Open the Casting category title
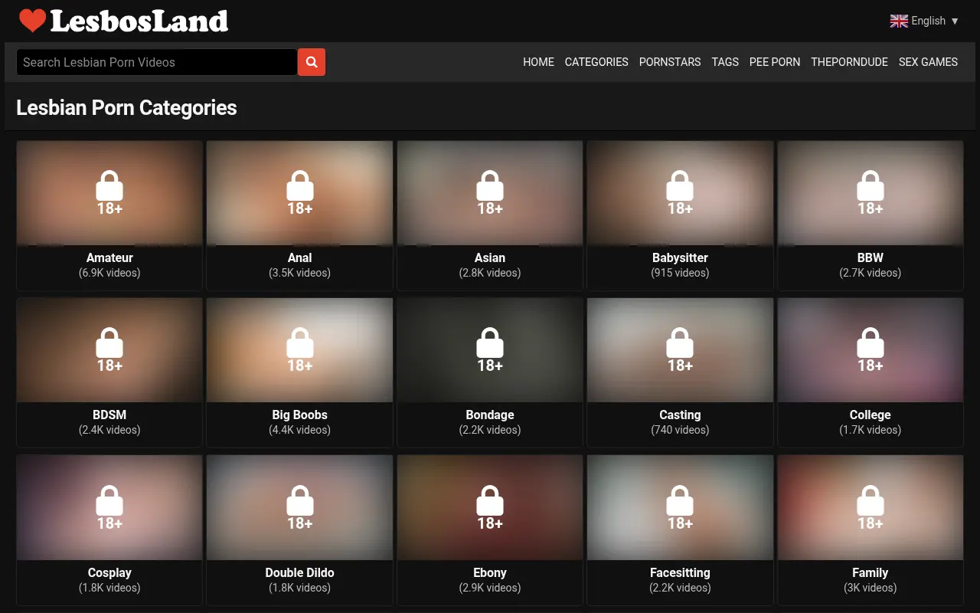Image resolution: width=980 pixels, height=613 pixels. pos(680,415)
